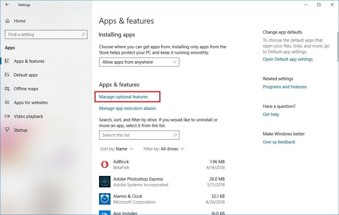Image resolution: width=339 pixels, height=215 pixels.
Task: Click the Video playback camera icon
Action: tap(7, 116)
